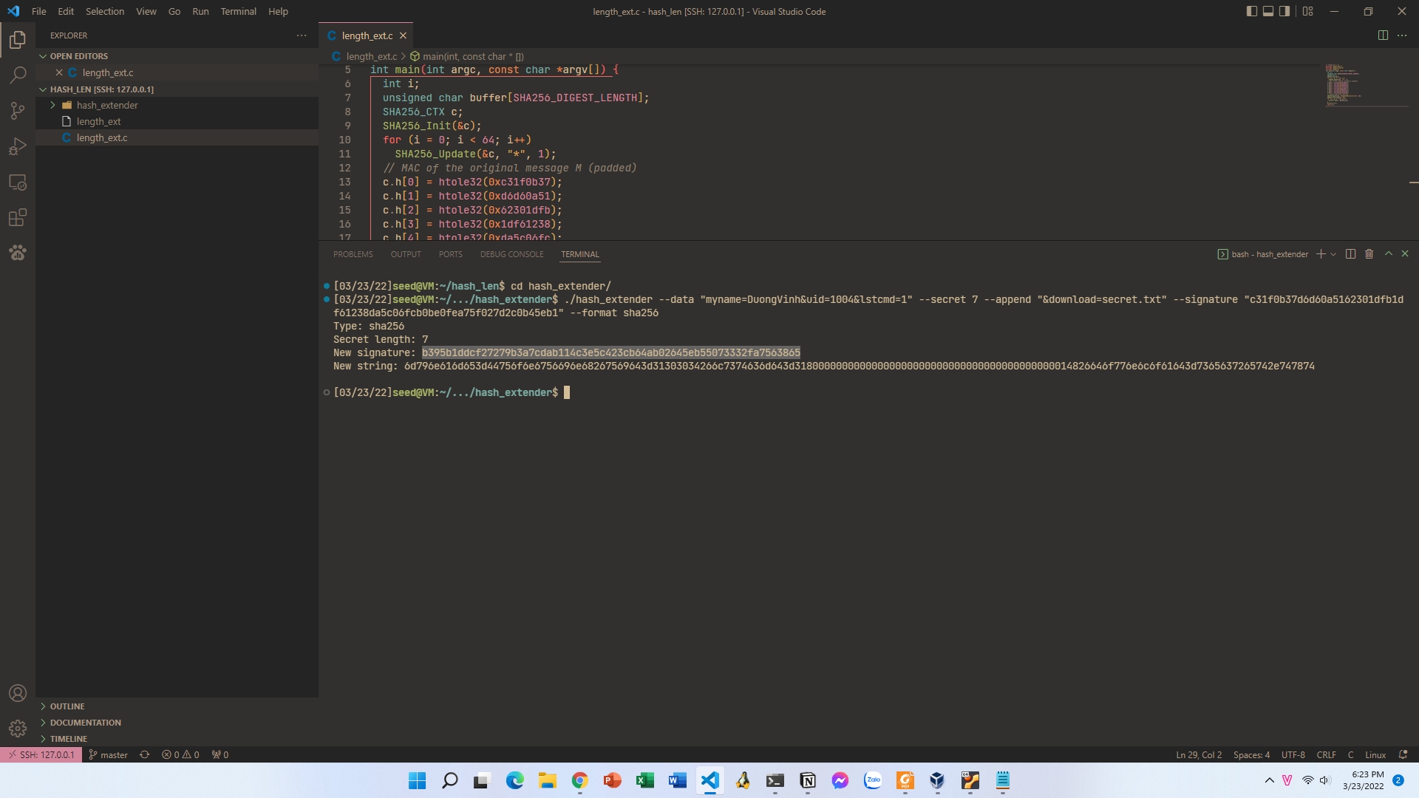Click the Split Editor Right icon
The image size is (1419, 798).
(1383, 35)
